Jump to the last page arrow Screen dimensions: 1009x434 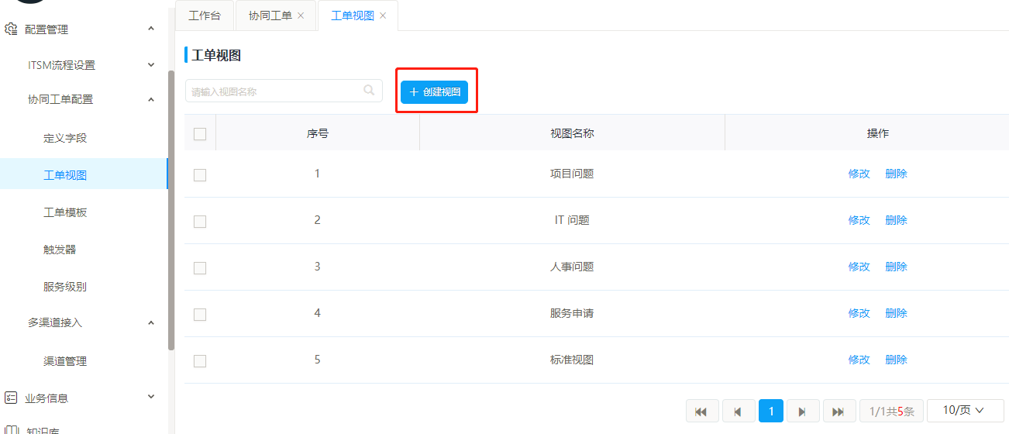pyautogui.click(x=838, y=411)
